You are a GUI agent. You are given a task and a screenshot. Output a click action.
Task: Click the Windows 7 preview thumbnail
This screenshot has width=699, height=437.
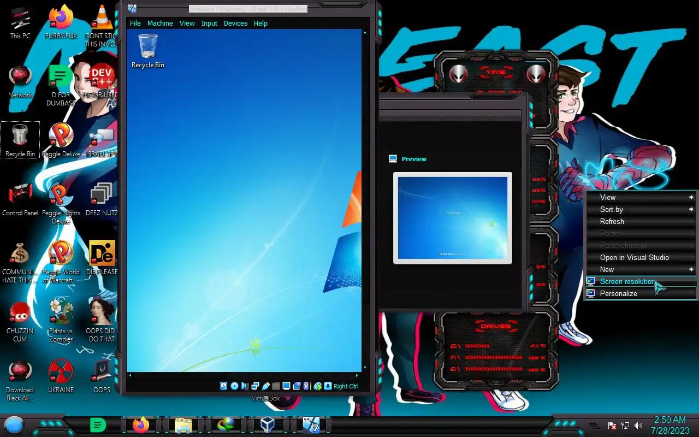453,218
